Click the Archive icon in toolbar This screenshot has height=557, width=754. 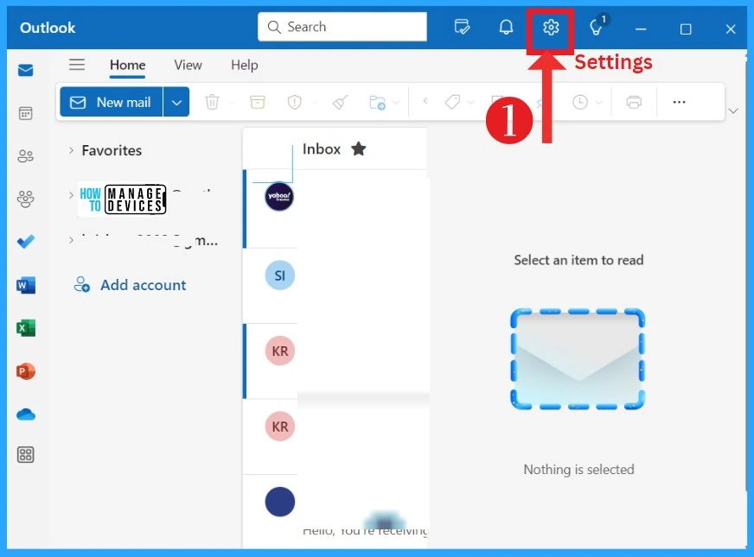[x=258, y=102]
